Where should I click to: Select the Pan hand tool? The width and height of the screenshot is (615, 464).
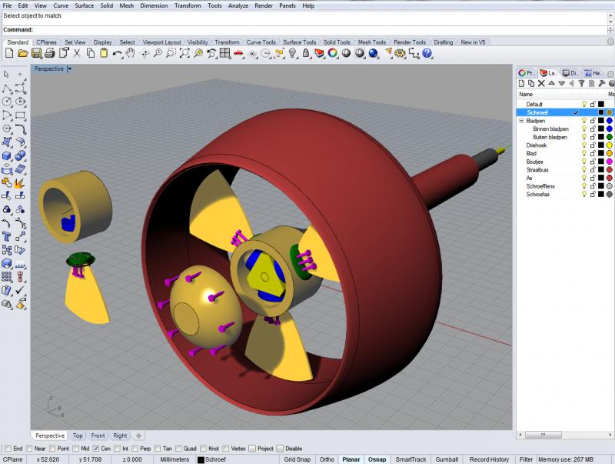click(130, 53)
